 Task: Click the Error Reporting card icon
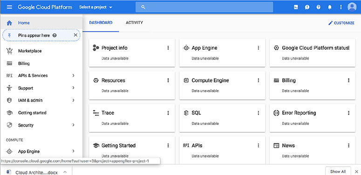[276, 113]
